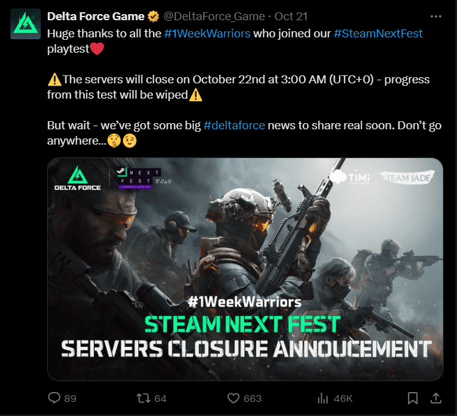Click the Delta Force Game display name
The width and height of the screenshot is (457, 416).
(96, 17)
